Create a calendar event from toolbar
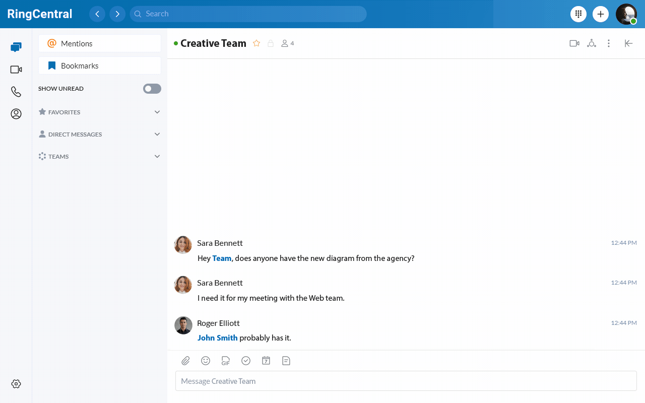This screenshot has width=645, height=403. coord(266,361)
